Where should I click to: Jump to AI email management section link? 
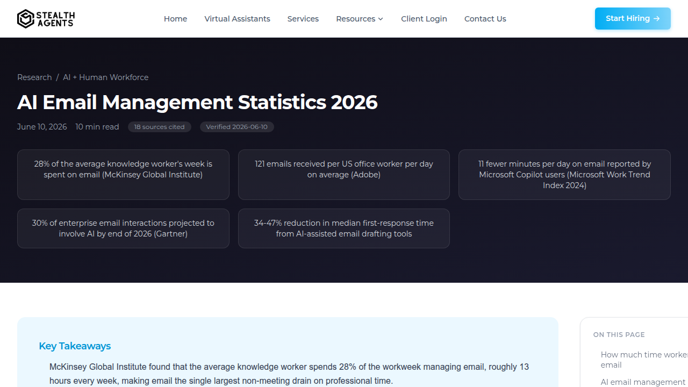click(x=644, y=382)
